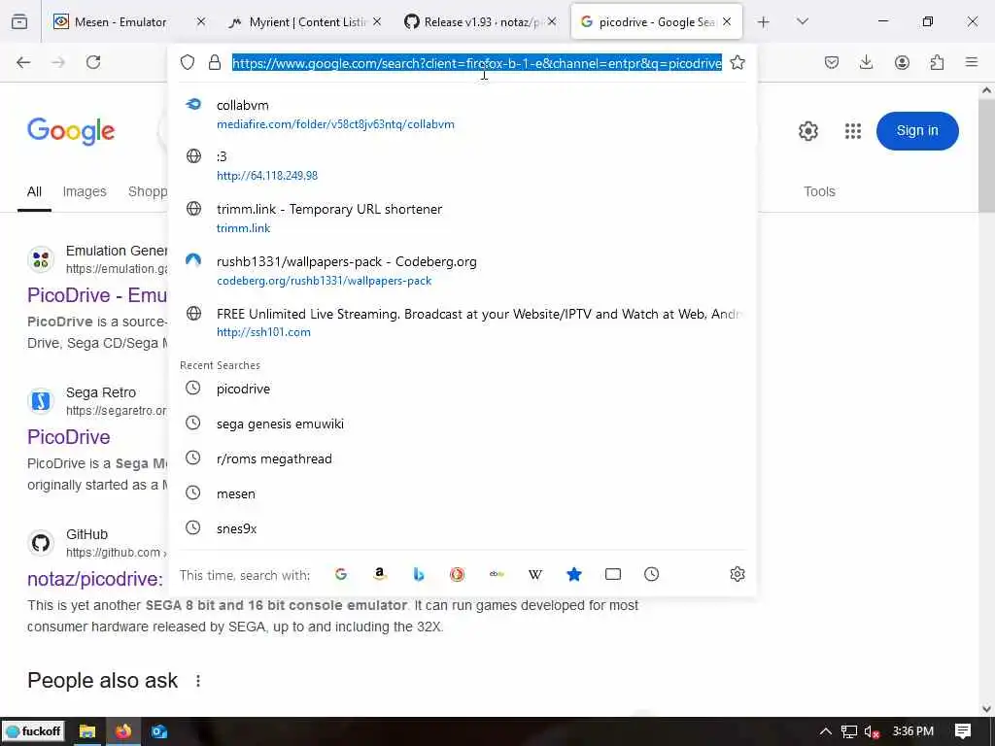The image size is (995, 746).
Task: Open Outlook from the taskbar
Action: tap(158, 731)
